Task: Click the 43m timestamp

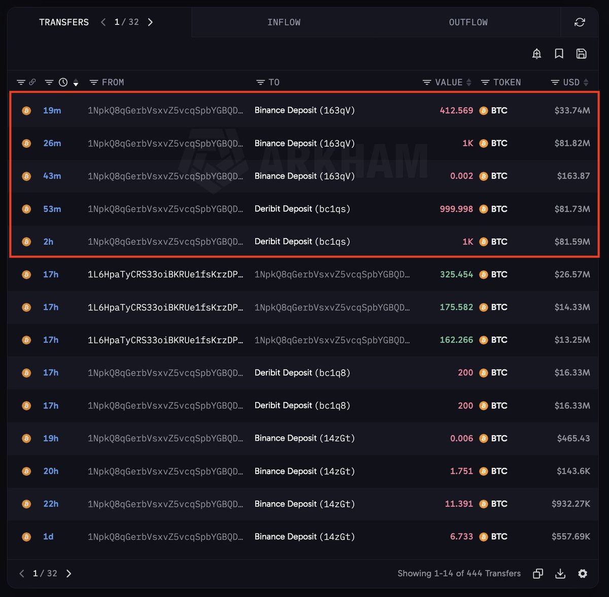Action: click(x=52, y=176)
